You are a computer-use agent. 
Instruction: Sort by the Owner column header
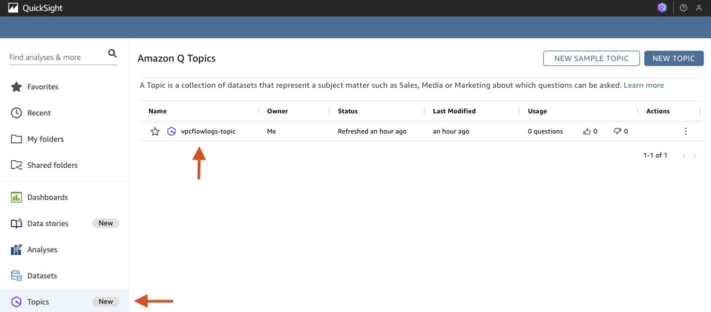point(277,111)
